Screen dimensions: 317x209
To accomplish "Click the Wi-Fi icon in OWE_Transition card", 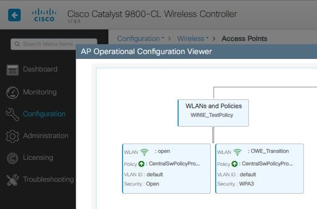I will click(x=237, y=152).
